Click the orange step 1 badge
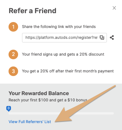 (13, 27)
